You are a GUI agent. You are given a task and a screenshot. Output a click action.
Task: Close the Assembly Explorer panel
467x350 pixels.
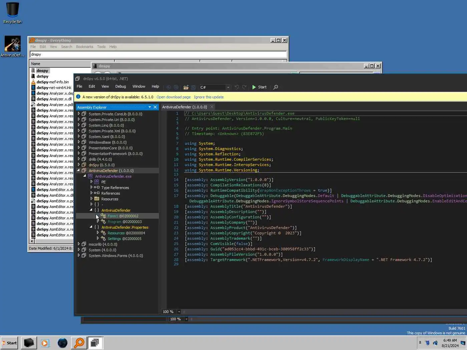(x=155, y=107)
